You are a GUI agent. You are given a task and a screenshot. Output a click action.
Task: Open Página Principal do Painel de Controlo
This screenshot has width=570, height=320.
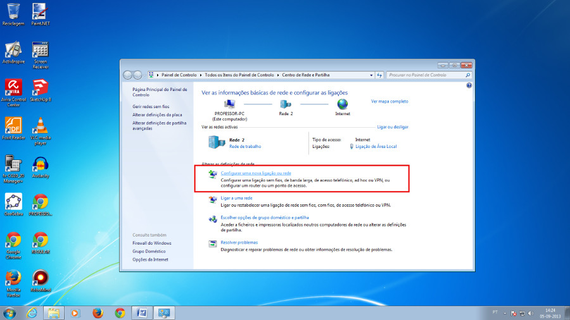[160, 92]
